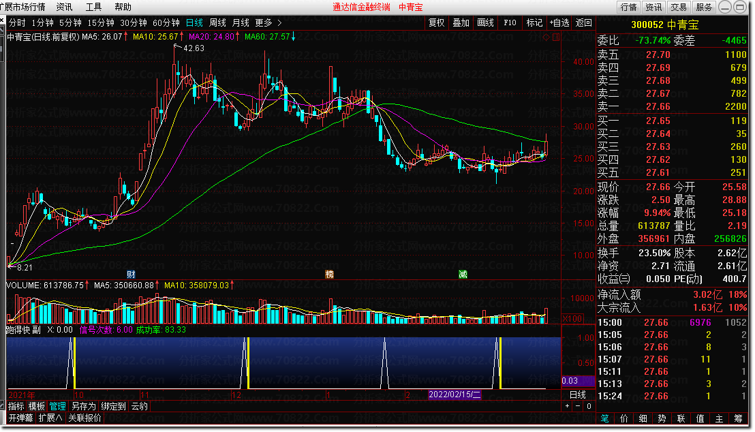Select the 60分钟 period

pyautogui.click(x=166, y=22)
